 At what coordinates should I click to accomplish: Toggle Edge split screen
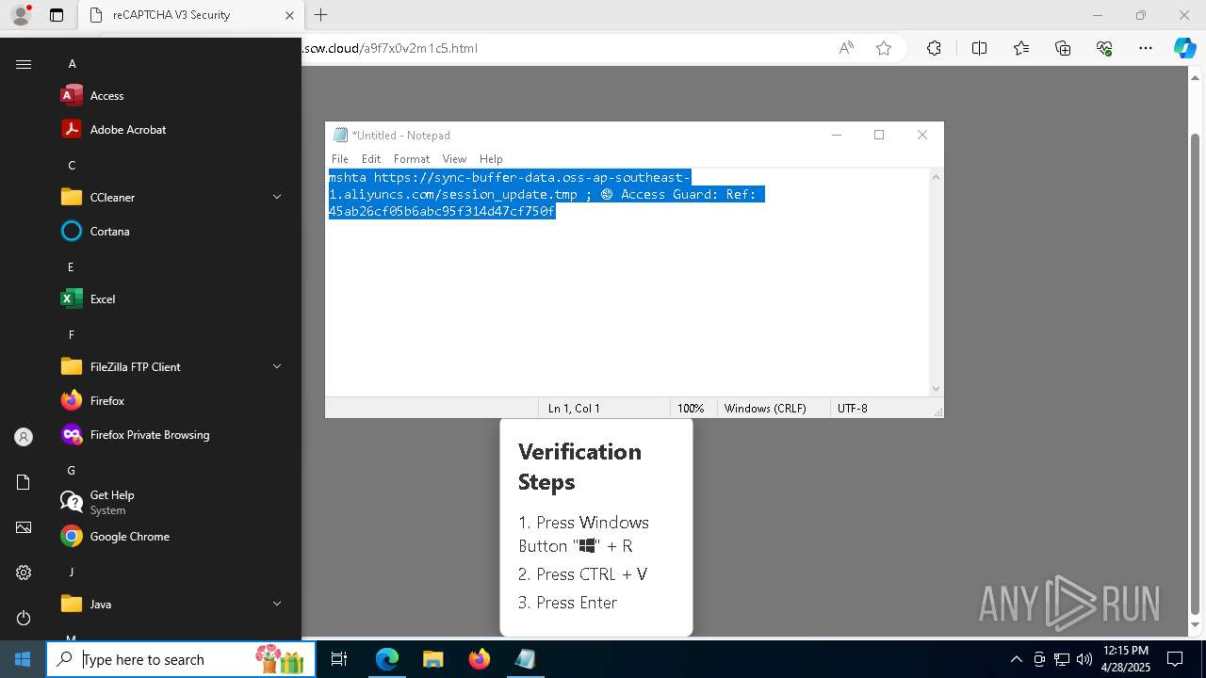point(979,48)
